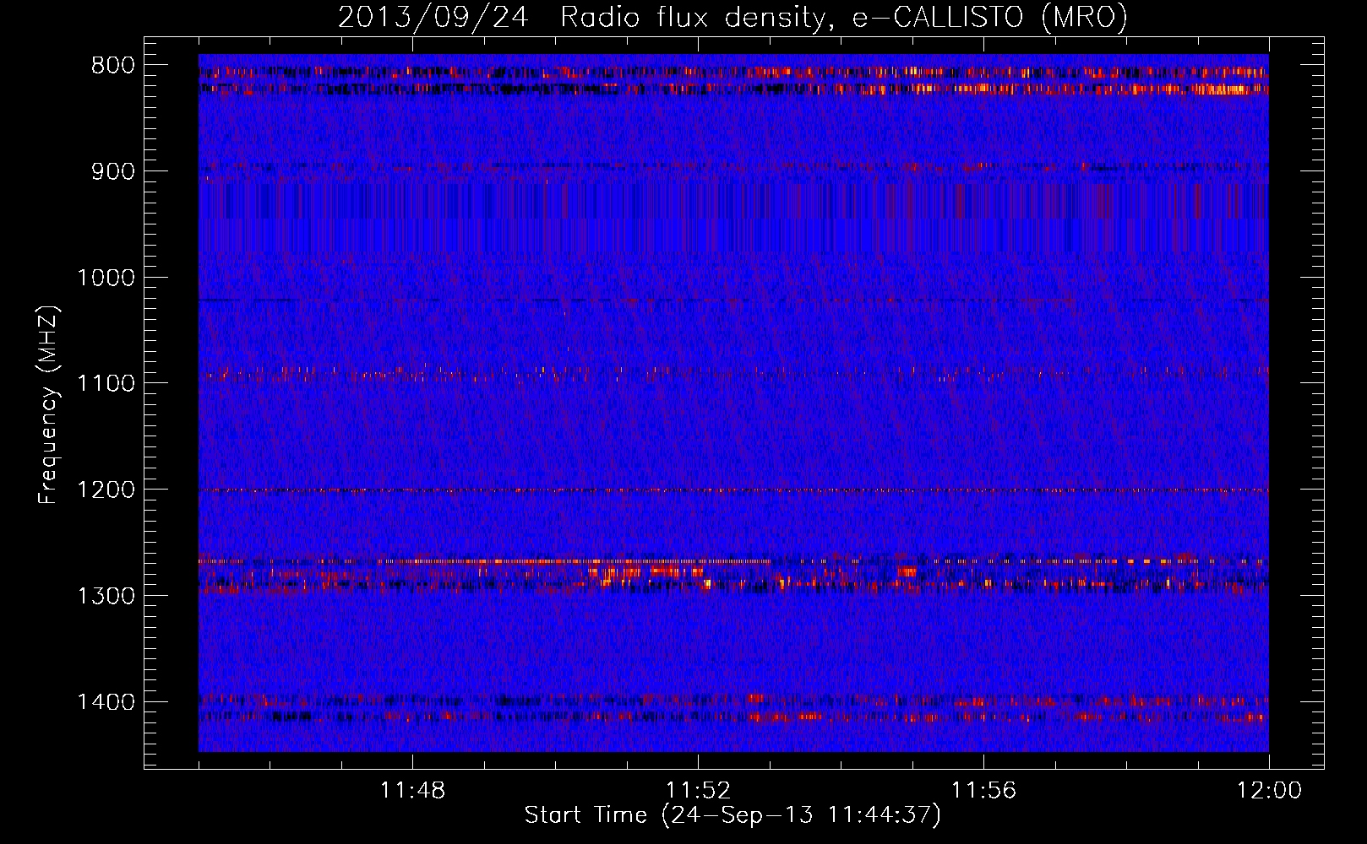Click the 1000 frequency tick label
This screenshot has width=1367, height=844.
(x=106, y=278)
